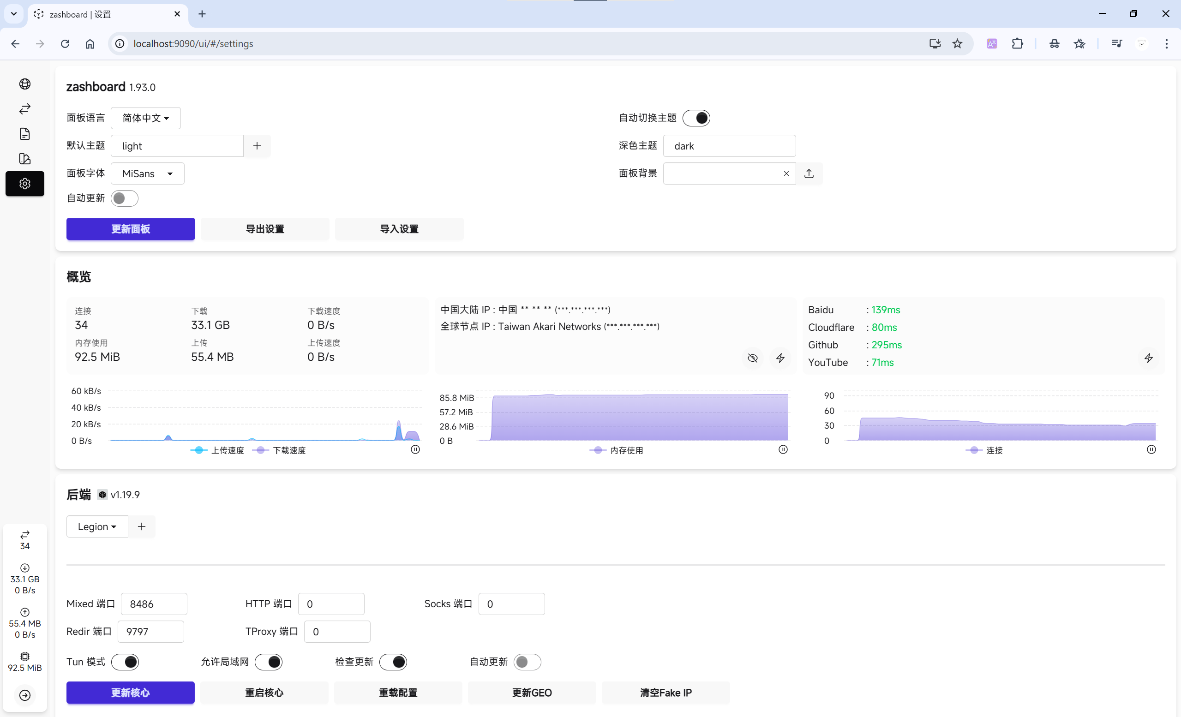
Task: Bookmark this page with star icon
Action: pyautogui.click(x=957, y=44)
